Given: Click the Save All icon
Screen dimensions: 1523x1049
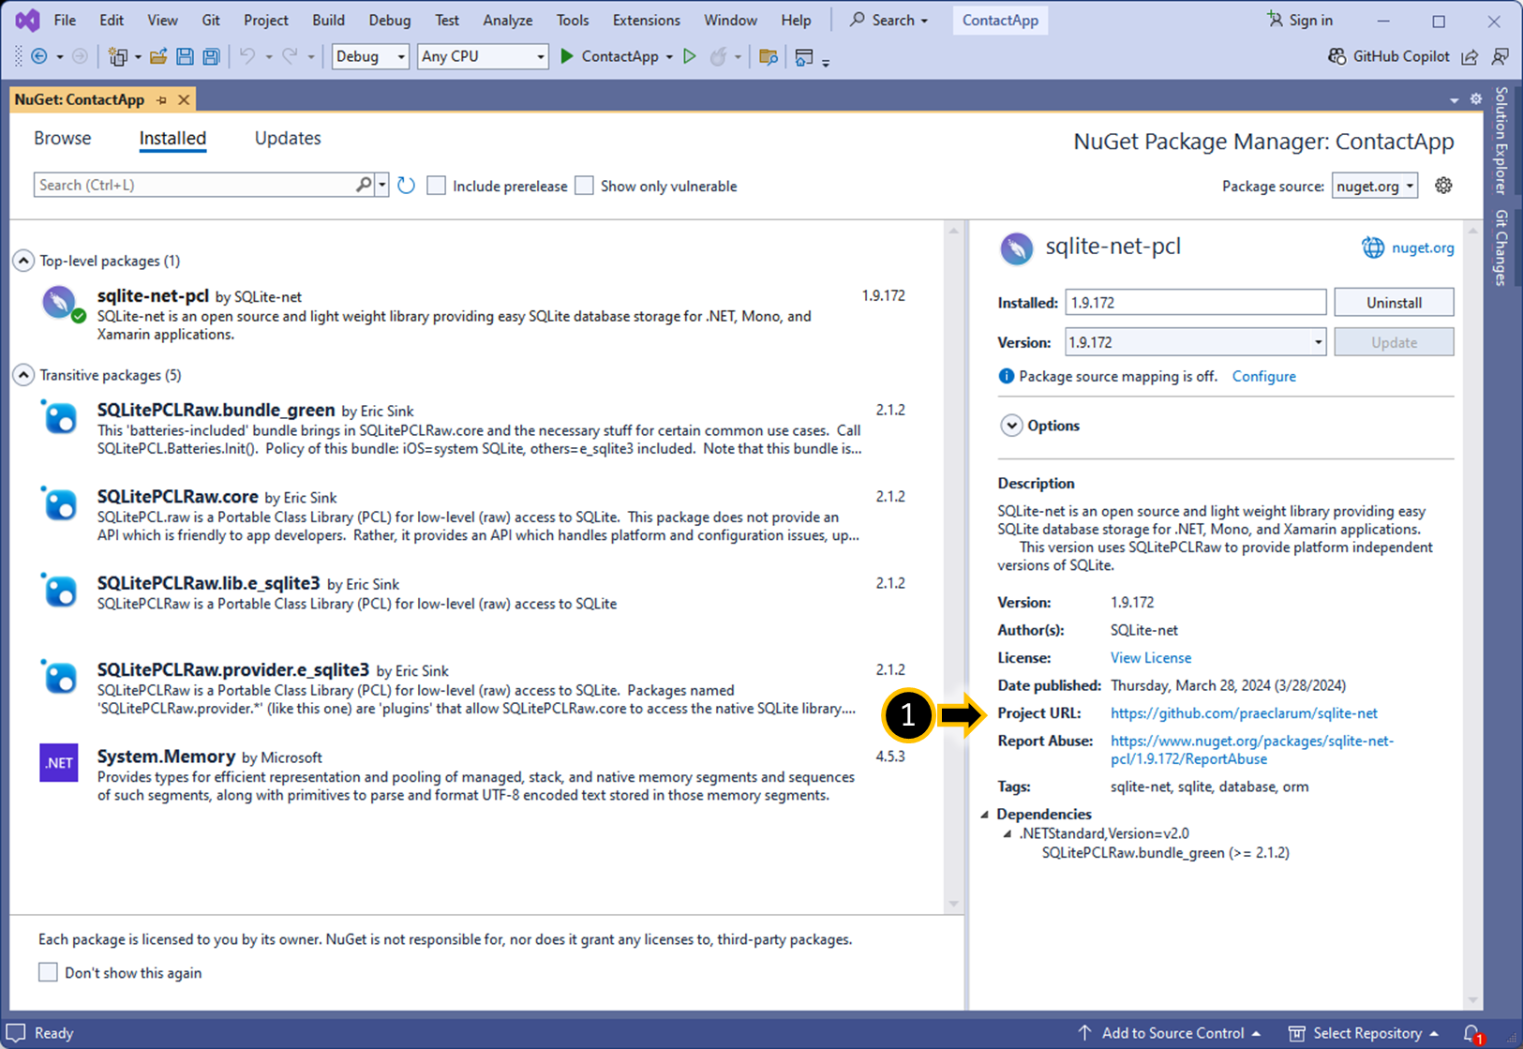Looking at the screenshot, I should pos(211,57).
